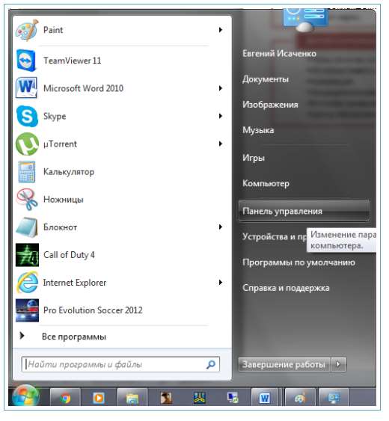389x421 pixels.
Task: Launch Ножницы snipping tool icon
Action: click(x=27, y=200)
